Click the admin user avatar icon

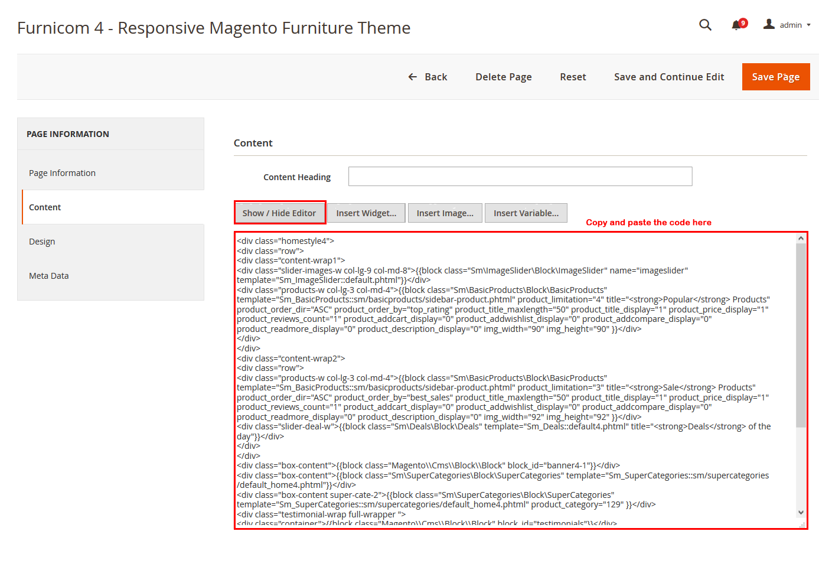coord(769,24)
